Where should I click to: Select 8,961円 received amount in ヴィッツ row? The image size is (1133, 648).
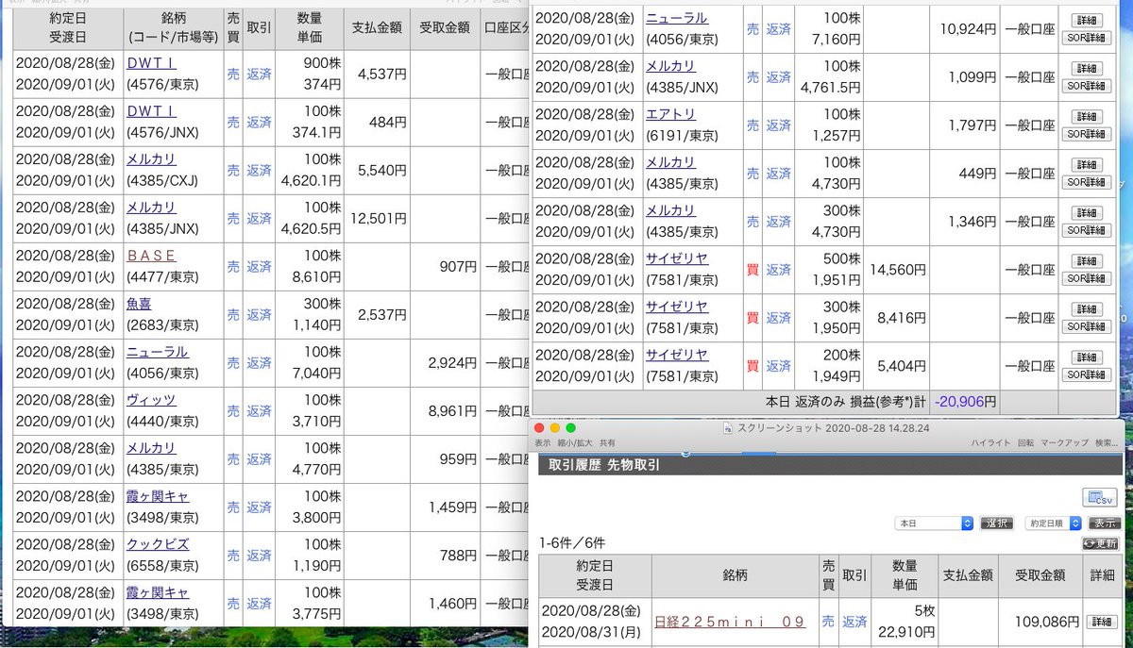coord(451,411)
